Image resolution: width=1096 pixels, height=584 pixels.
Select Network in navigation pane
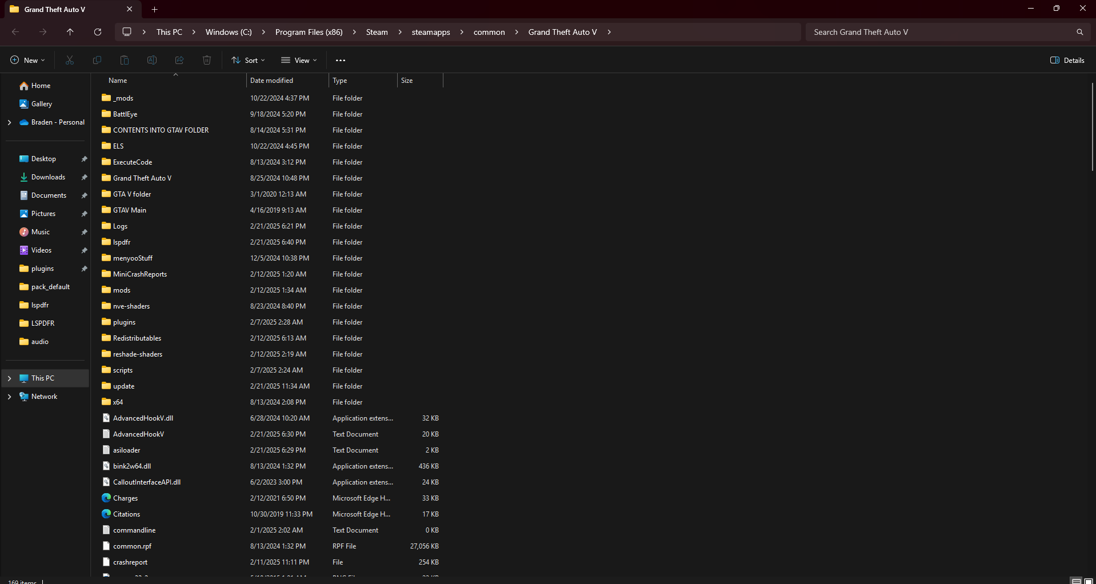point(45,397)
